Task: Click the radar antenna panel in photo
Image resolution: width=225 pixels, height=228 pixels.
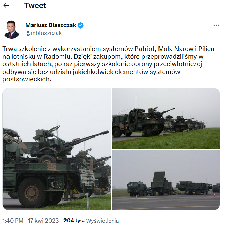Action: (159, 179)
